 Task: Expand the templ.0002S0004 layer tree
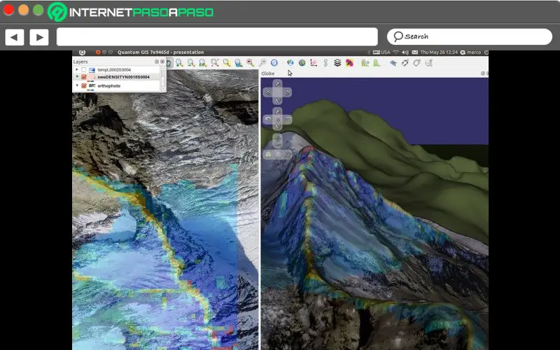click(77, 69)
